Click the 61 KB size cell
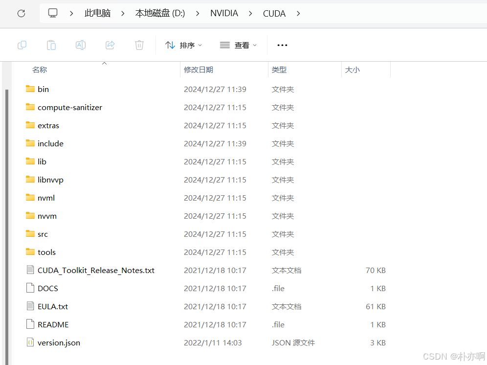This screenshot has height=365, width=487. click(x=376, y=307)
